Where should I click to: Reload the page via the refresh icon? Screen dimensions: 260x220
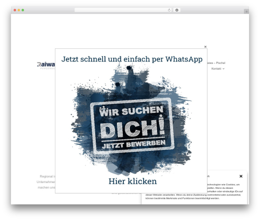(x=169, y=10)
